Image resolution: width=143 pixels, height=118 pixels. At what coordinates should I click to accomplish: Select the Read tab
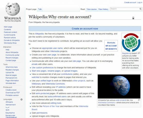(x=83, y=9)
